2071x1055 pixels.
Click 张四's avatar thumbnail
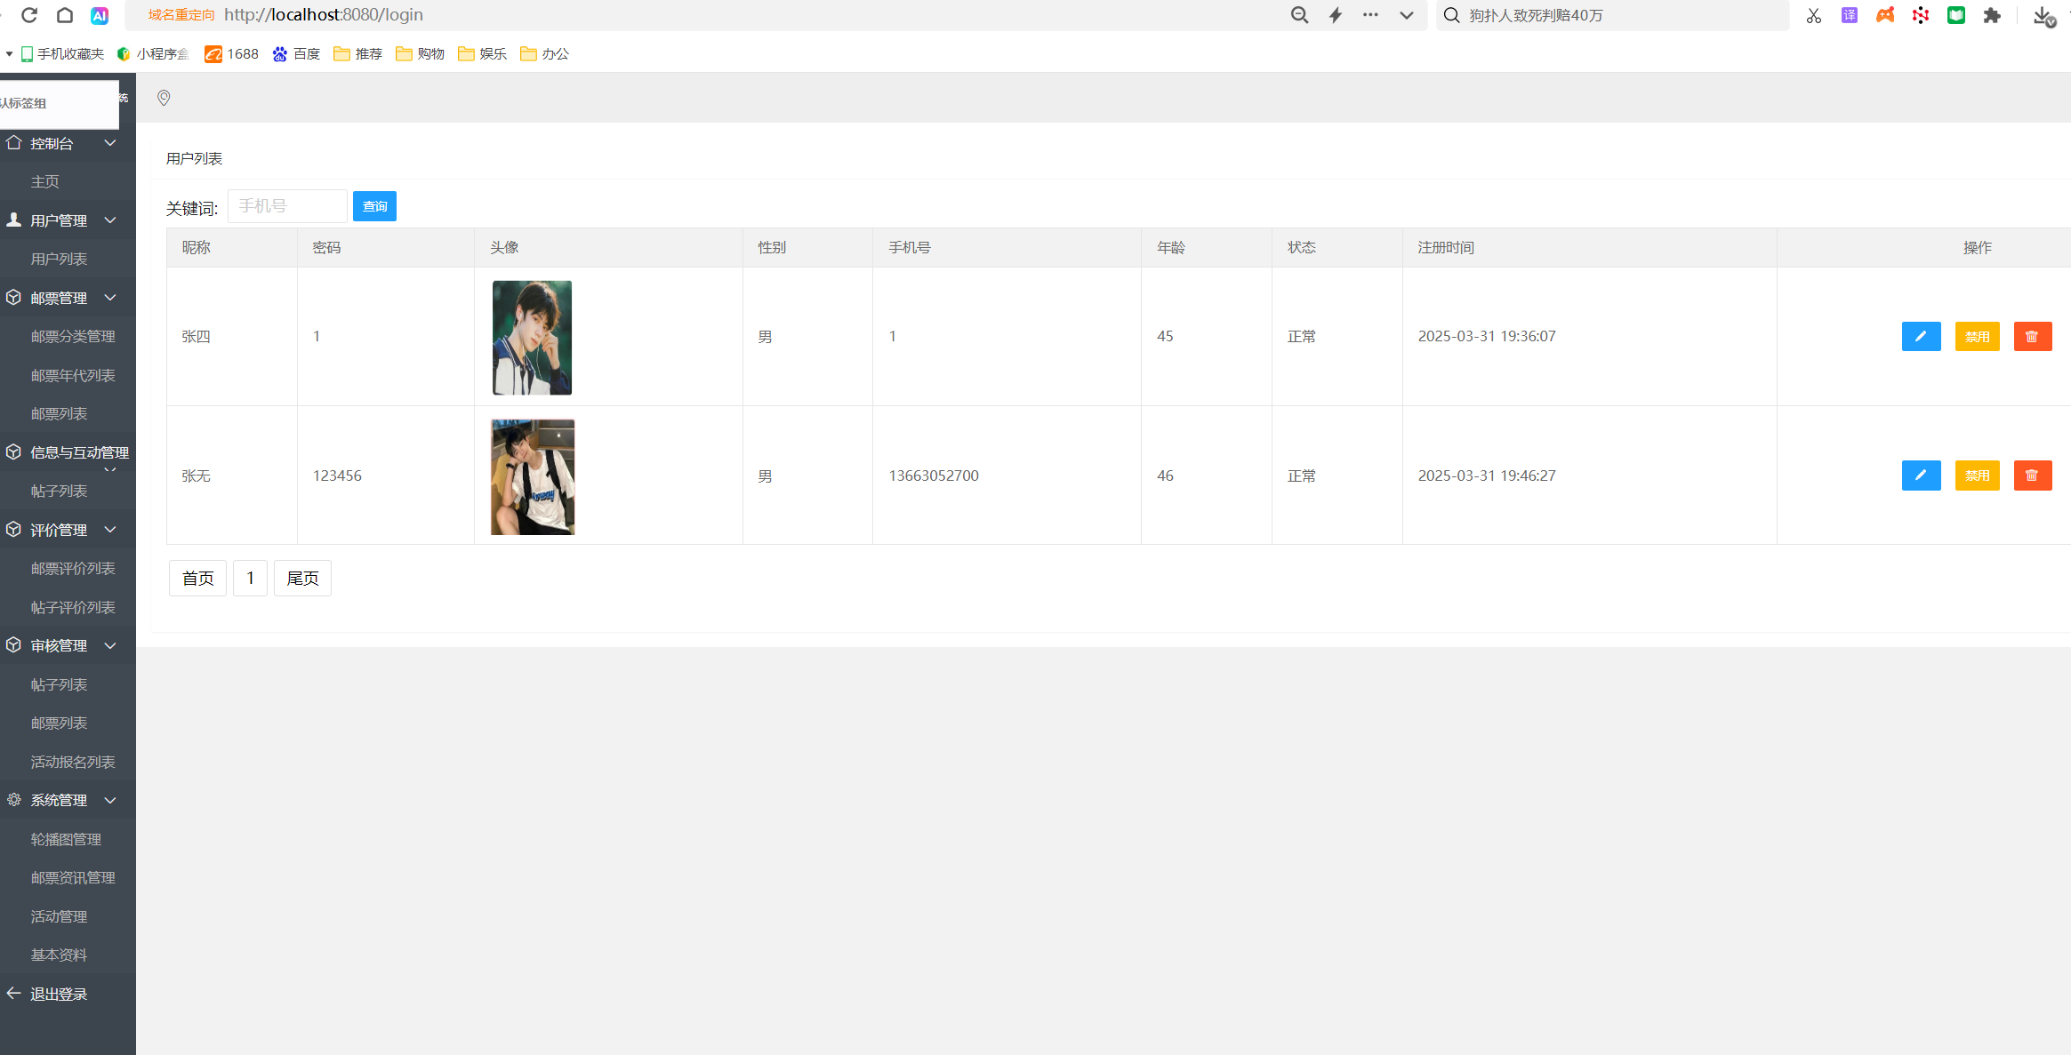tap(532, 338)
